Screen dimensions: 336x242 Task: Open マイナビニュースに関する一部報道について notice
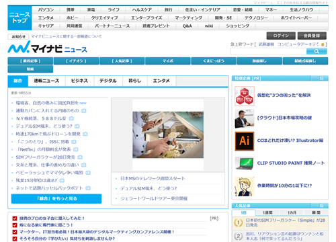[x=67, y=36]
